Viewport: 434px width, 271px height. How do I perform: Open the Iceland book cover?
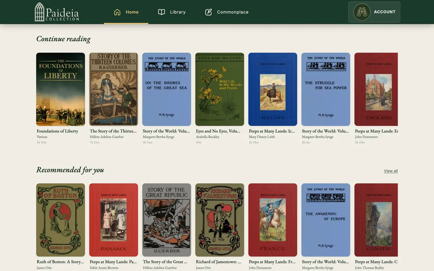tap(273, 89)
